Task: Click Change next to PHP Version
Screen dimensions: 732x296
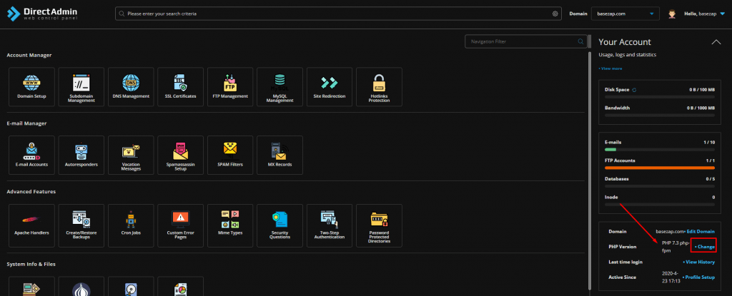Action: (x=704, y=246)
